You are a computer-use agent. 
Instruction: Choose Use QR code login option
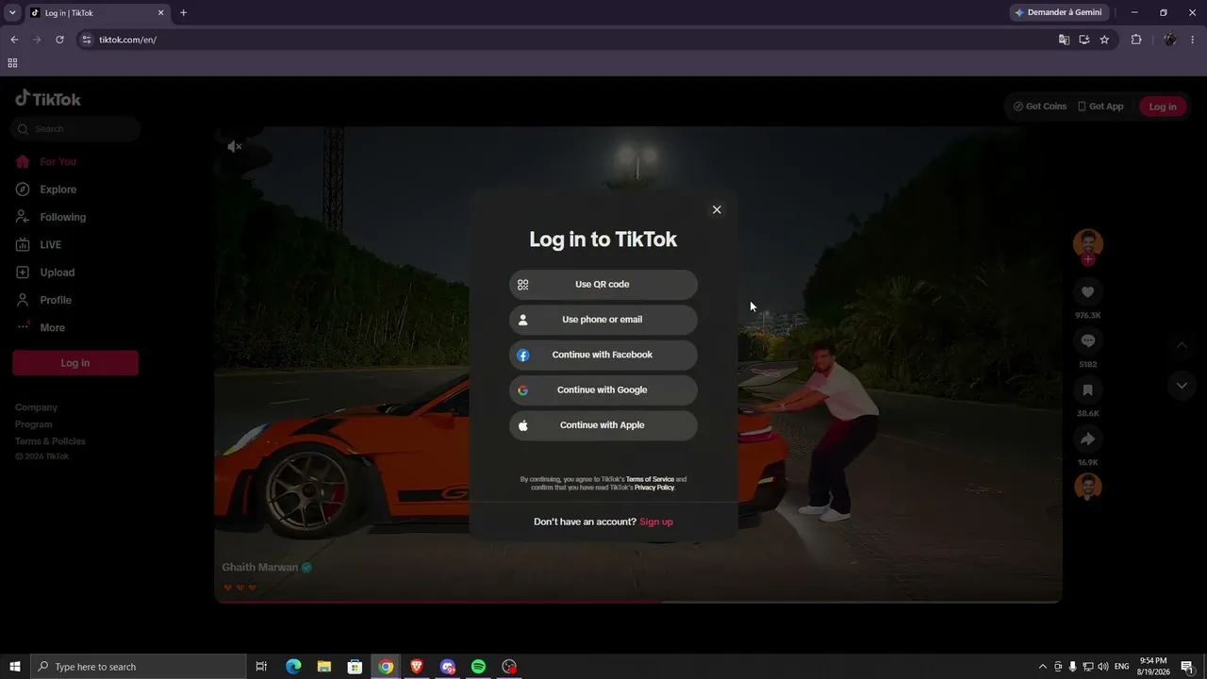(603, 284)
